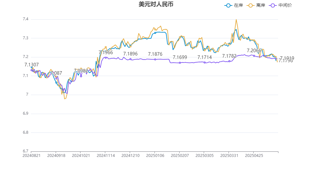Image resolution: width=309 pixels, height=174 pixels.
Task: Click the chart title 美元对人民币
Action: tap(156, 5)
